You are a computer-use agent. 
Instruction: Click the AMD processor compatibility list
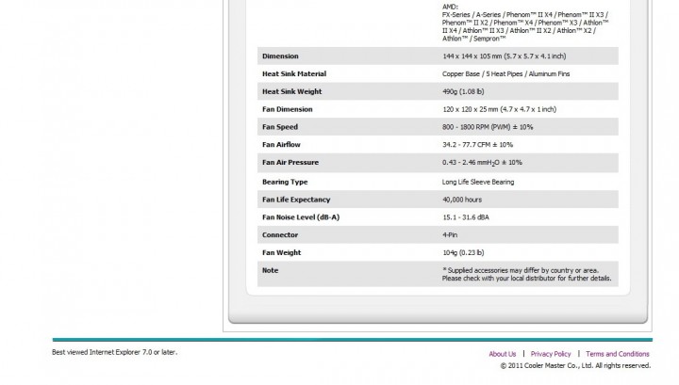pos(525,23)
